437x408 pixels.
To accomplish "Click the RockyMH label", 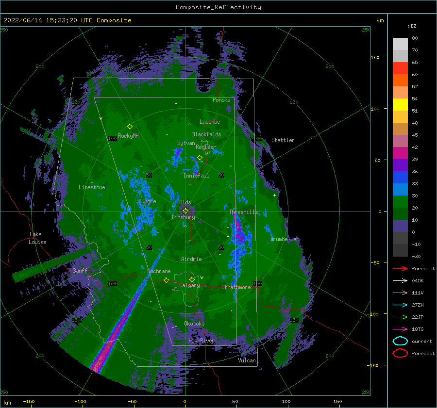I will point(128,136).
